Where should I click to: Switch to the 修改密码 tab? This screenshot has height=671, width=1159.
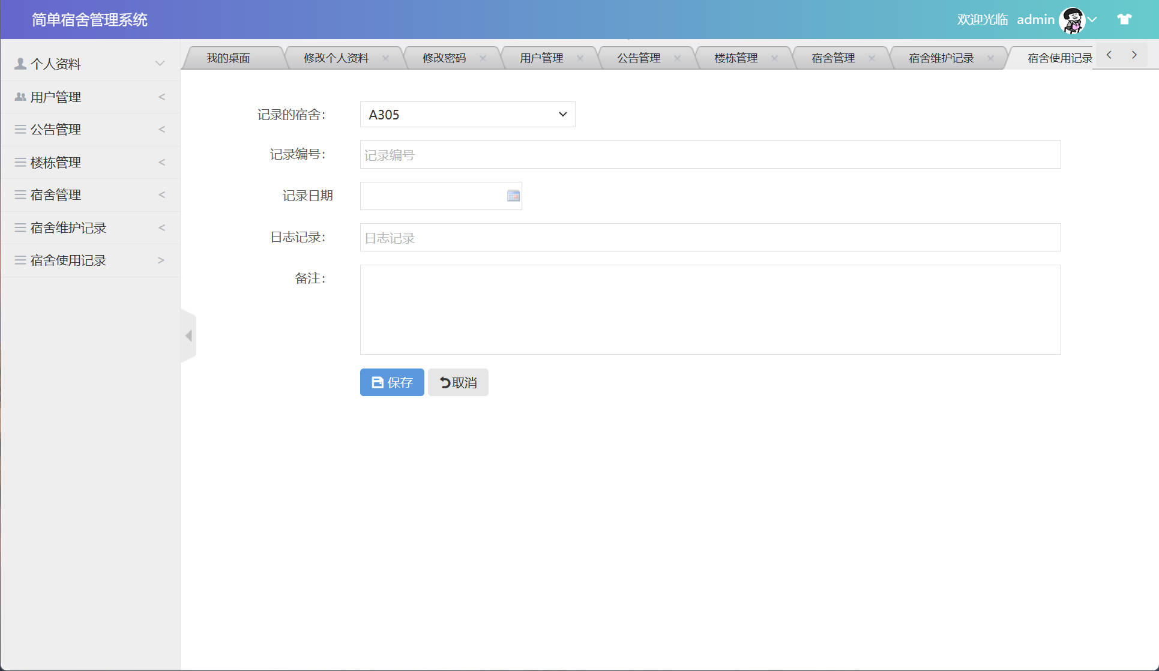(x=445, y=58)
